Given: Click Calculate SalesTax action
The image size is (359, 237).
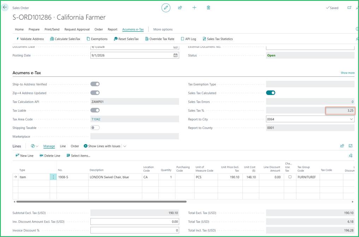Looking at the screenshot, I should (65, 39).
